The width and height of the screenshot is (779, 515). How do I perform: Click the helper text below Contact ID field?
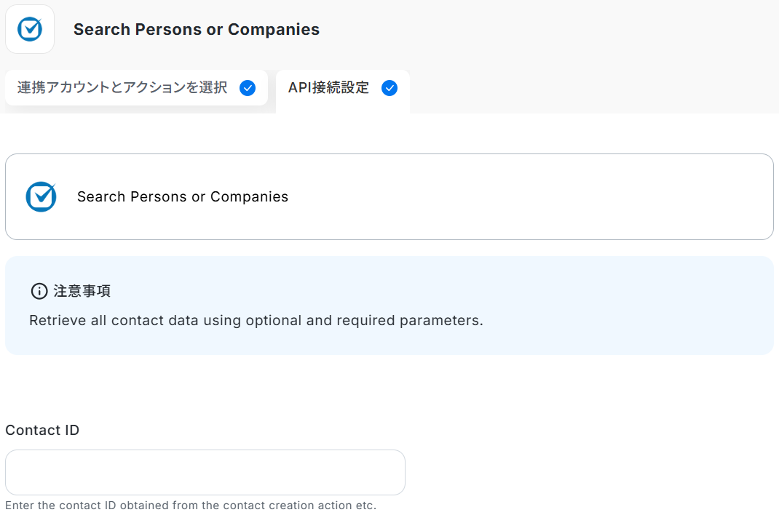[191, 505]
